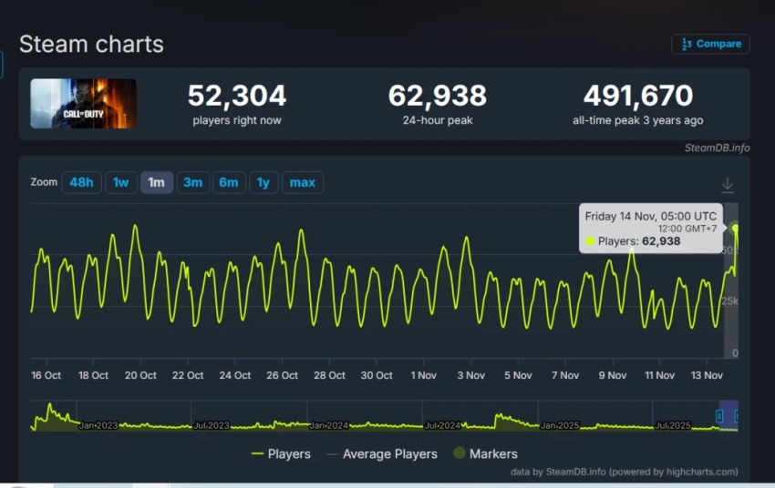Select the 1m zoom option
The height and width of the screenshot is (488, 775).
pos(156,183)
